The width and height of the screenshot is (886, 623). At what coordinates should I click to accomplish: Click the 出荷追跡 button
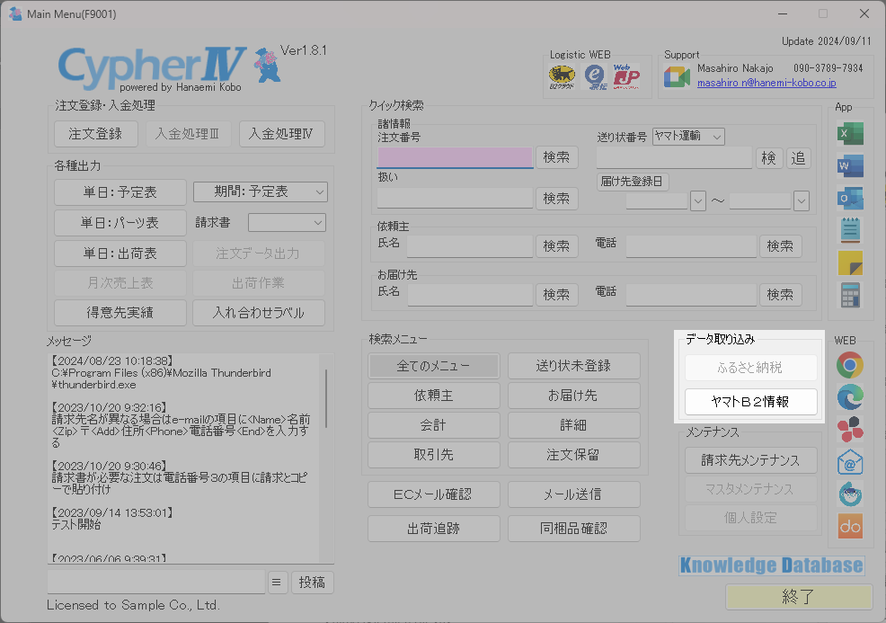433,529
